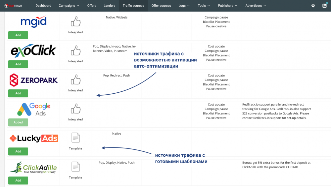Click the thumbs-up Integrated icon for ExoClick

click(75, 50)
